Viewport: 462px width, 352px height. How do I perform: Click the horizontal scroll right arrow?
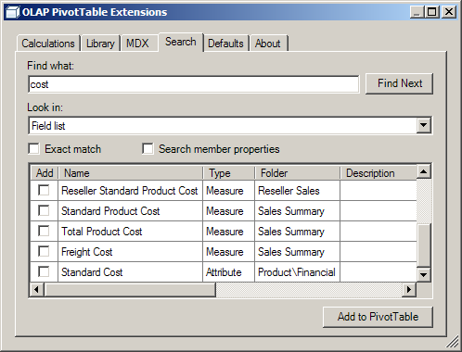409,290
